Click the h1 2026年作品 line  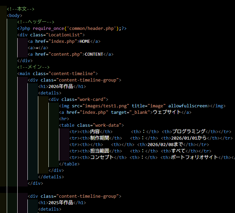(62, 87)
